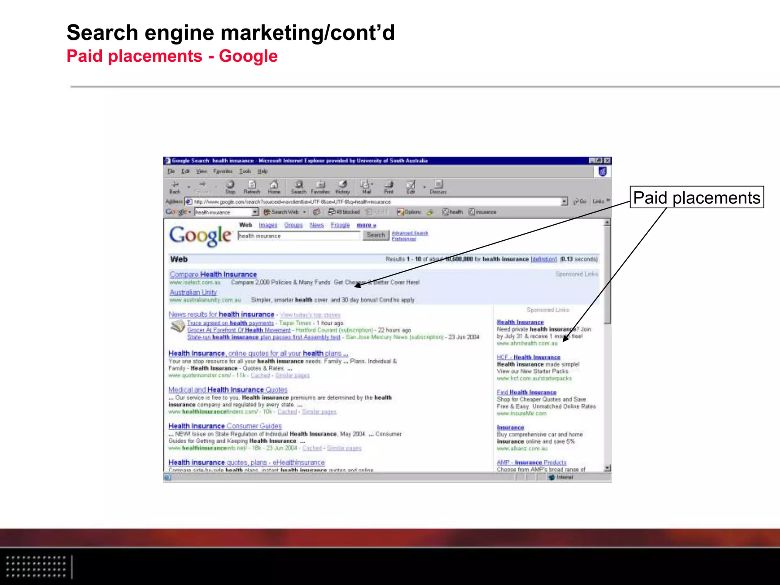Viewport: 780px width, 585px height.
Task: Click the Go button beside address bar
Action: click(x=580, y=201)
